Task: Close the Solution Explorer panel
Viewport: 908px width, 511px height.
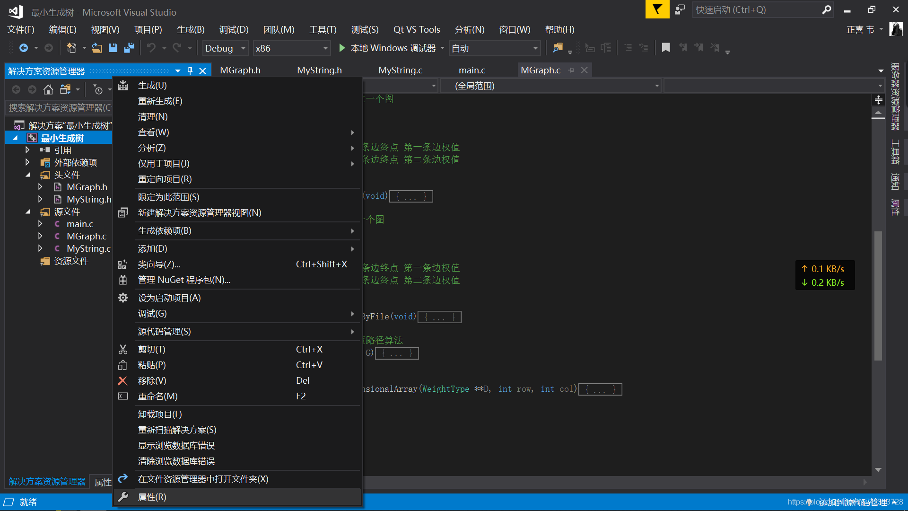Action: pyautogui.click(x=203, y=71)
